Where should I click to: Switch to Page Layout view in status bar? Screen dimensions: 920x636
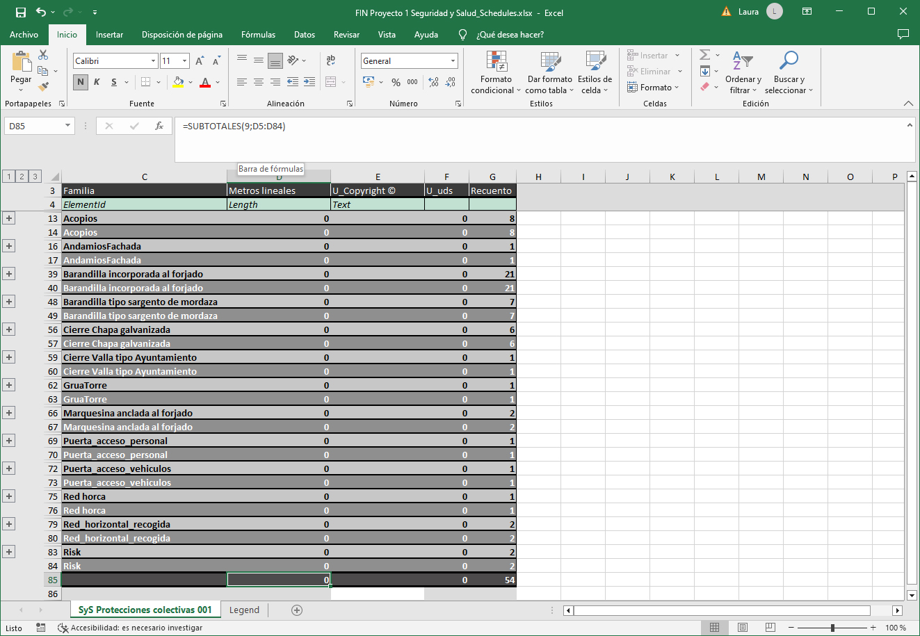click(x=742, y=628)
